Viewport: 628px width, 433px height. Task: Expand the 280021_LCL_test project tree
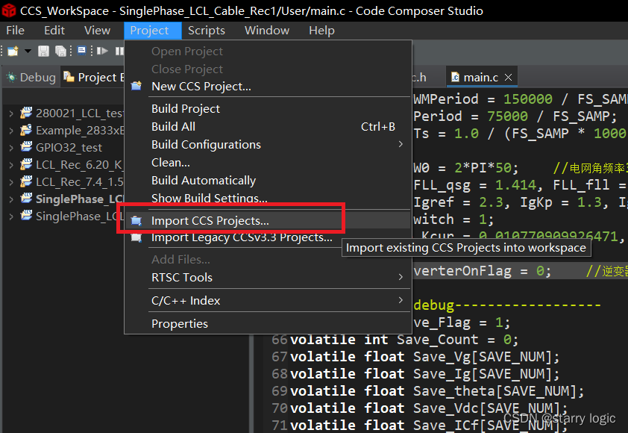tap(11, 113)
